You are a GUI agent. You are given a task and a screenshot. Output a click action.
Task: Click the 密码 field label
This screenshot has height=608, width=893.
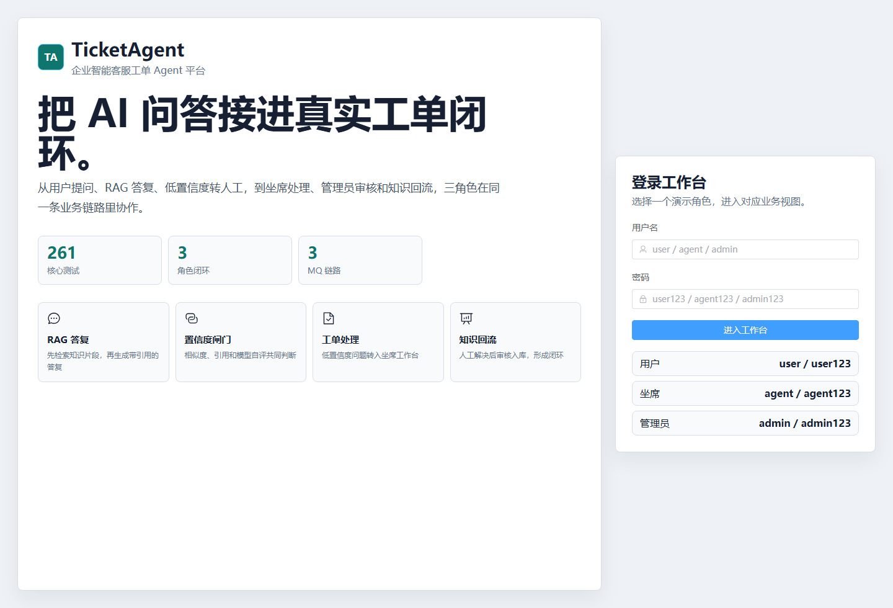tap(641, 277)
